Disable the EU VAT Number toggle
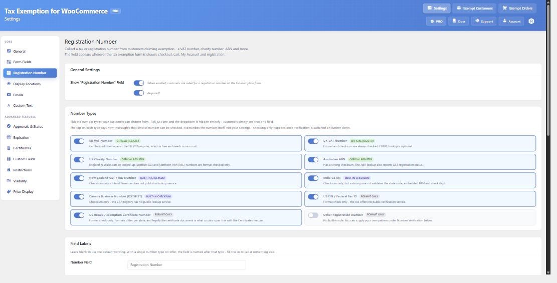 79,141
